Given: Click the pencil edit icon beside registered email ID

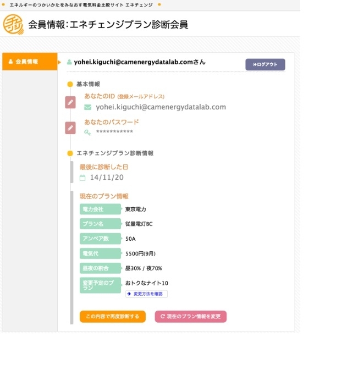Looking at the screenshot, I should 70,102.
